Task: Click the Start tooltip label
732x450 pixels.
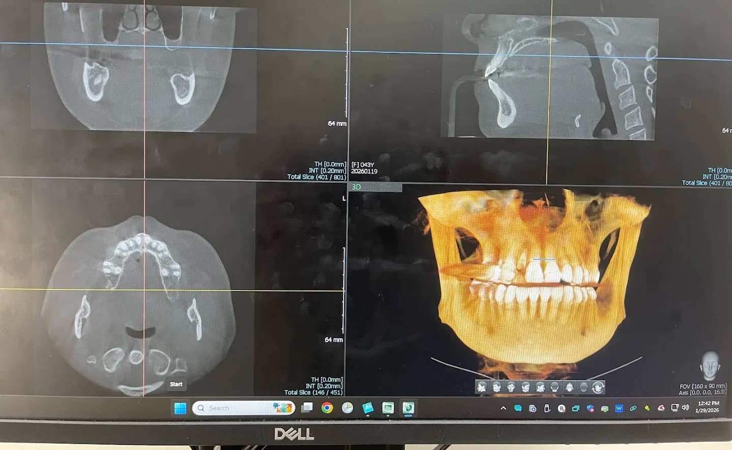Action: tap(176, 384)
